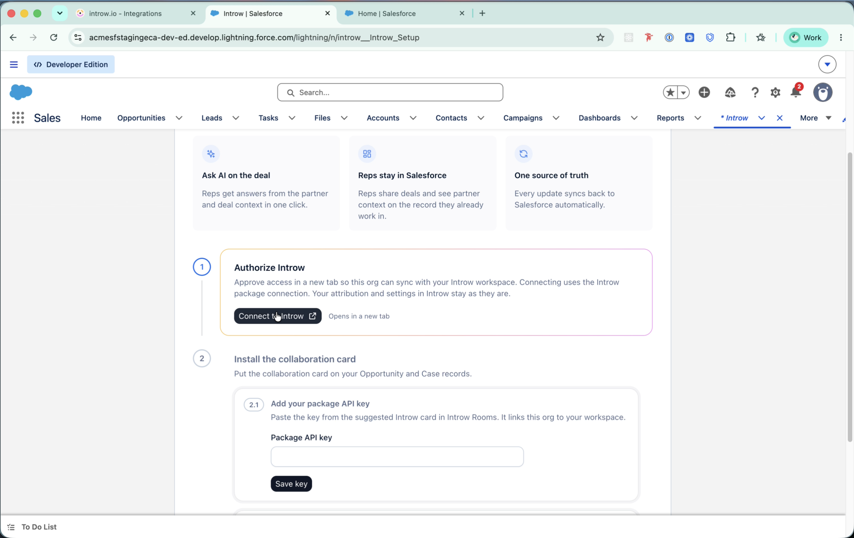Click the Connect to Introw button
Image resolution: width=854 pixels, height=538 pixels.
277,316
